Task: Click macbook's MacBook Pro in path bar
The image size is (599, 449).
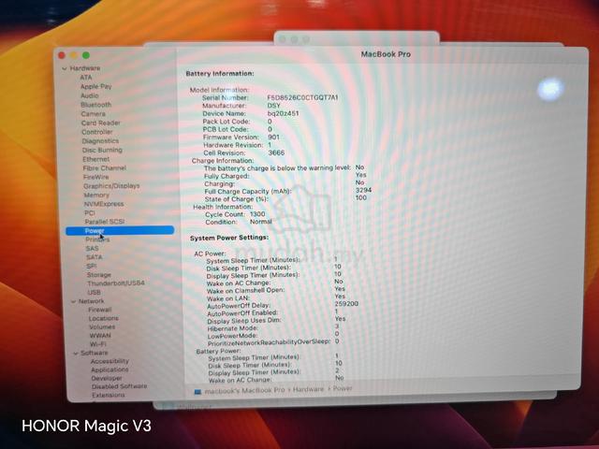Action: coord(245,391)
